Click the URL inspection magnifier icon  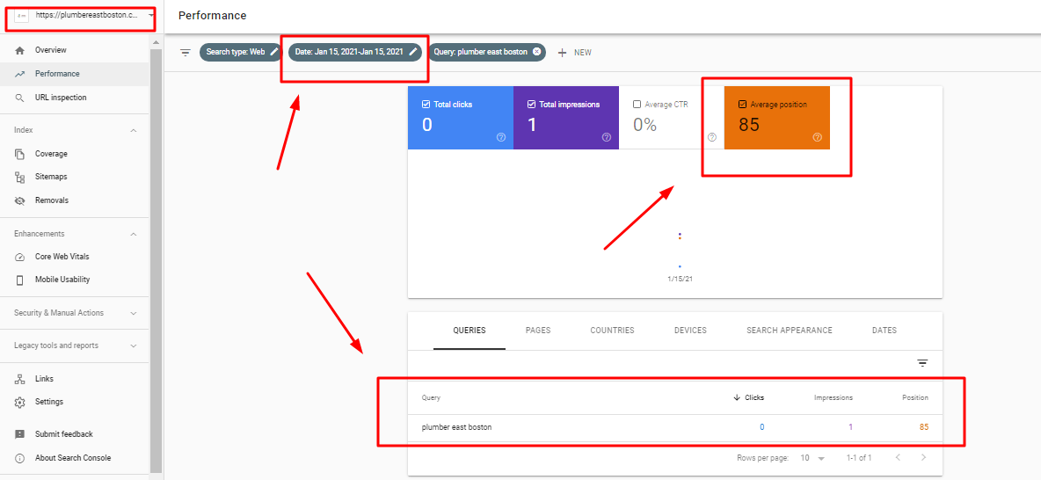(20, 98)
